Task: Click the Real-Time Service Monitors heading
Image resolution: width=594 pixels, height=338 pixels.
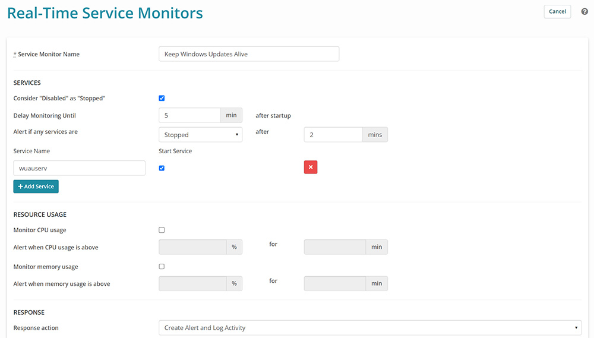Action: pos(105,13)
